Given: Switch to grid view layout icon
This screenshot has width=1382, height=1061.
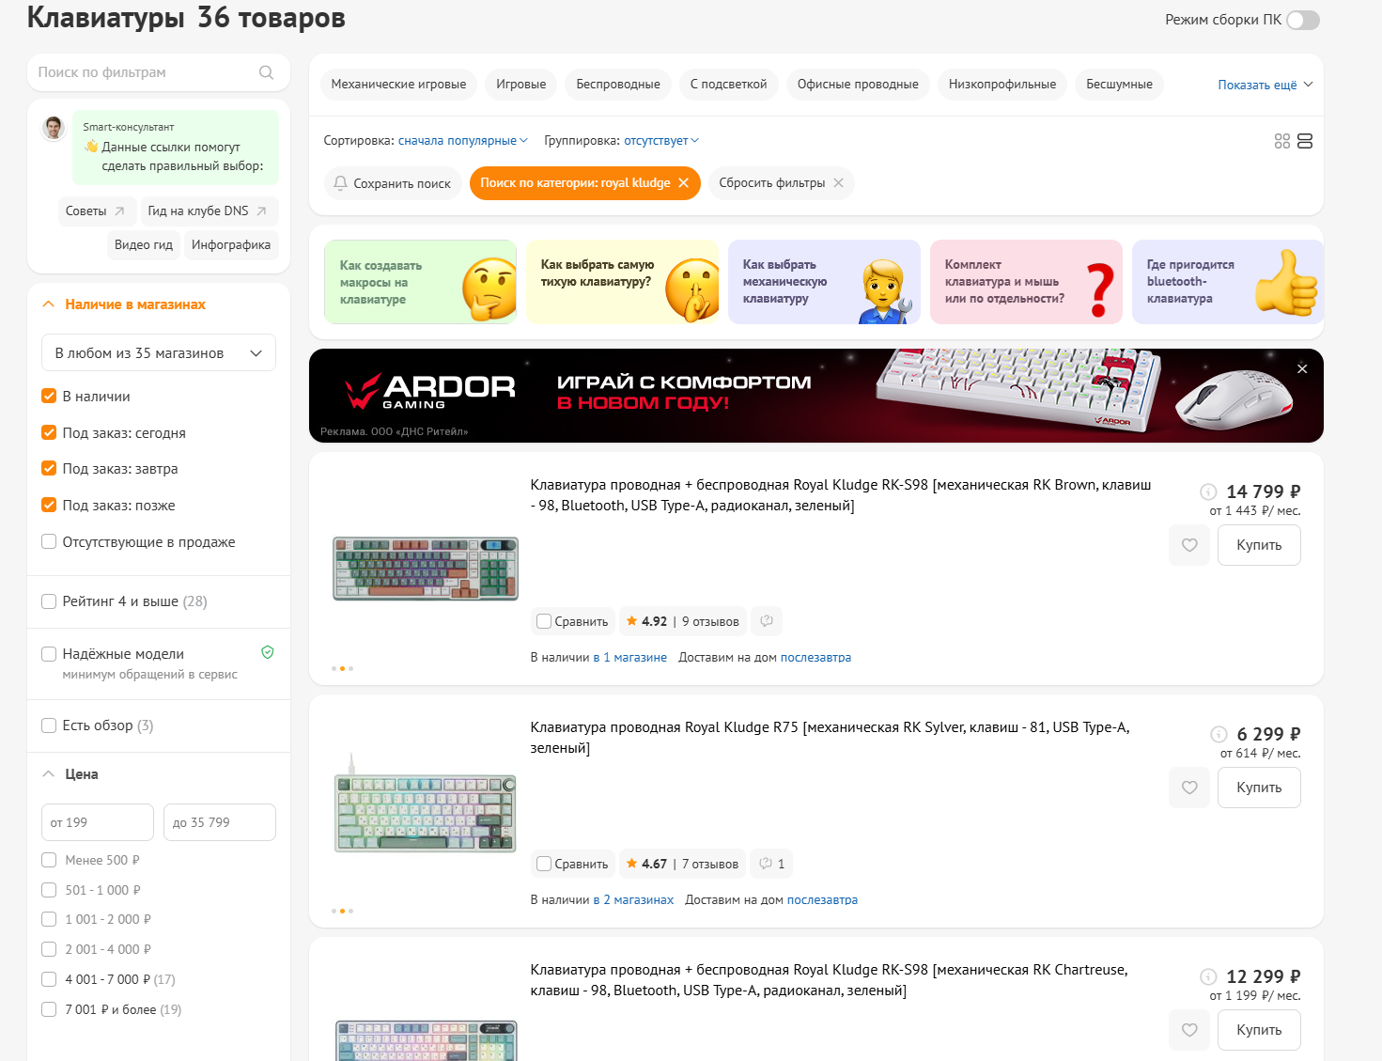Looking at the screenshot, I should tap(1282, 141).
